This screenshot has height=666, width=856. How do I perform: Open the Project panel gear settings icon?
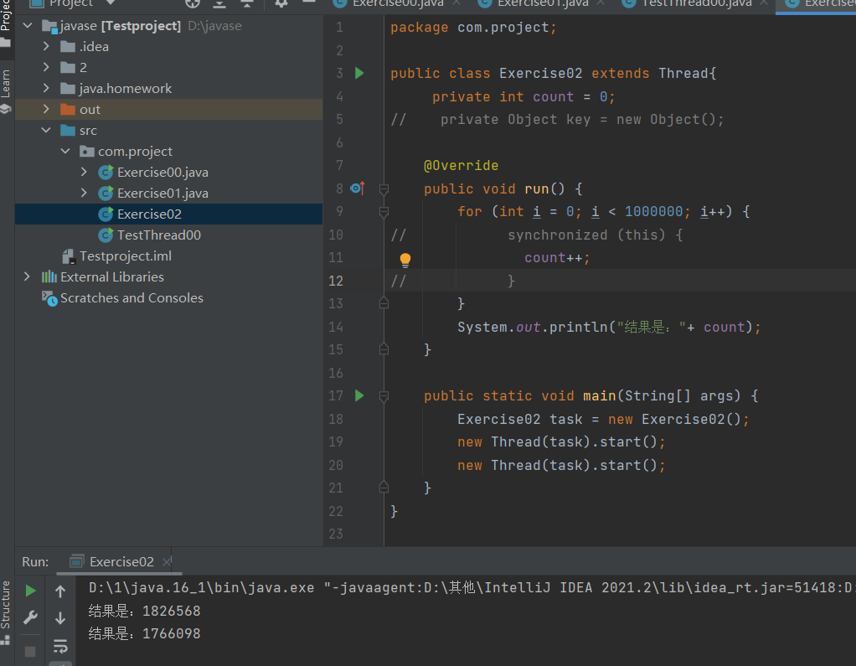pyautogui.click(x=281, y=3)
